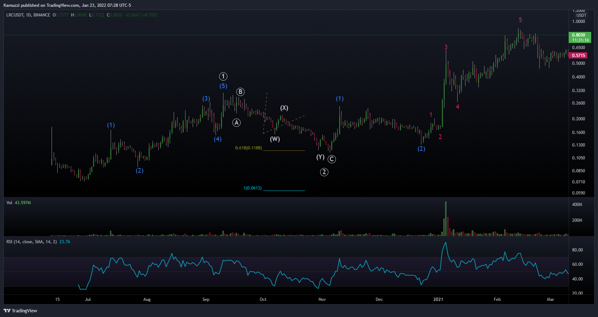Click the Mar label on time axis
The width and height of the screenshot is (598, 317).
550,299
